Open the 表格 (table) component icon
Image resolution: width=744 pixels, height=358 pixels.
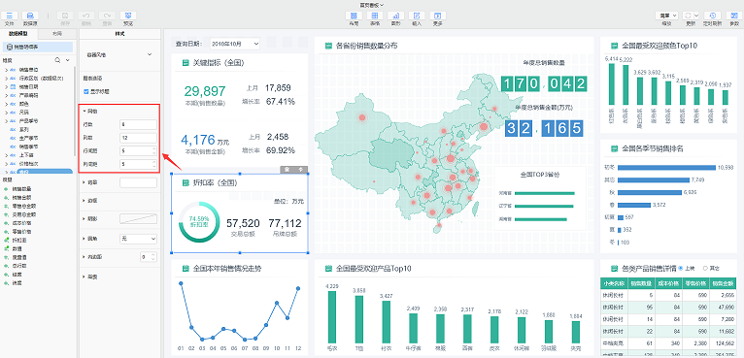(374, 16)
